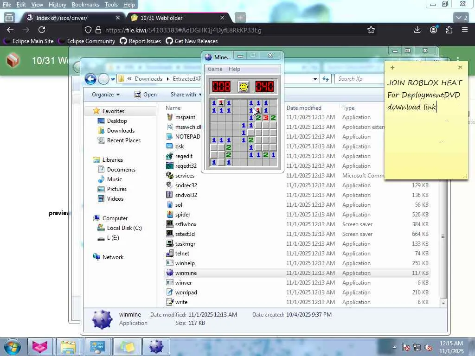475x356 pixels.
Task: Open the Report Issues bookmark
Action: tap(141, 41)
